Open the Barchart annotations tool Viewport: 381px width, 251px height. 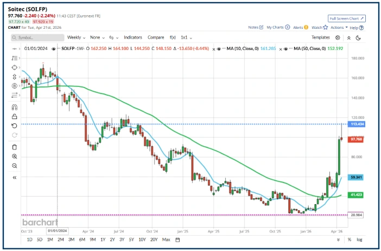pos(15,86)
